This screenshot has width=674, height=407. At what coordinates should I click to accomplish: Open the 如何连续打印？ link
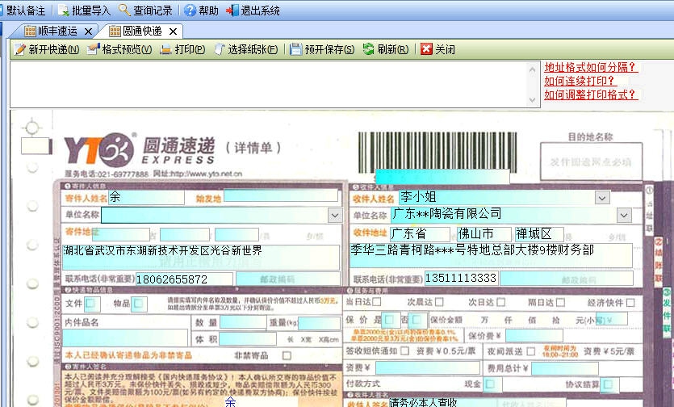tap(580, 81)
